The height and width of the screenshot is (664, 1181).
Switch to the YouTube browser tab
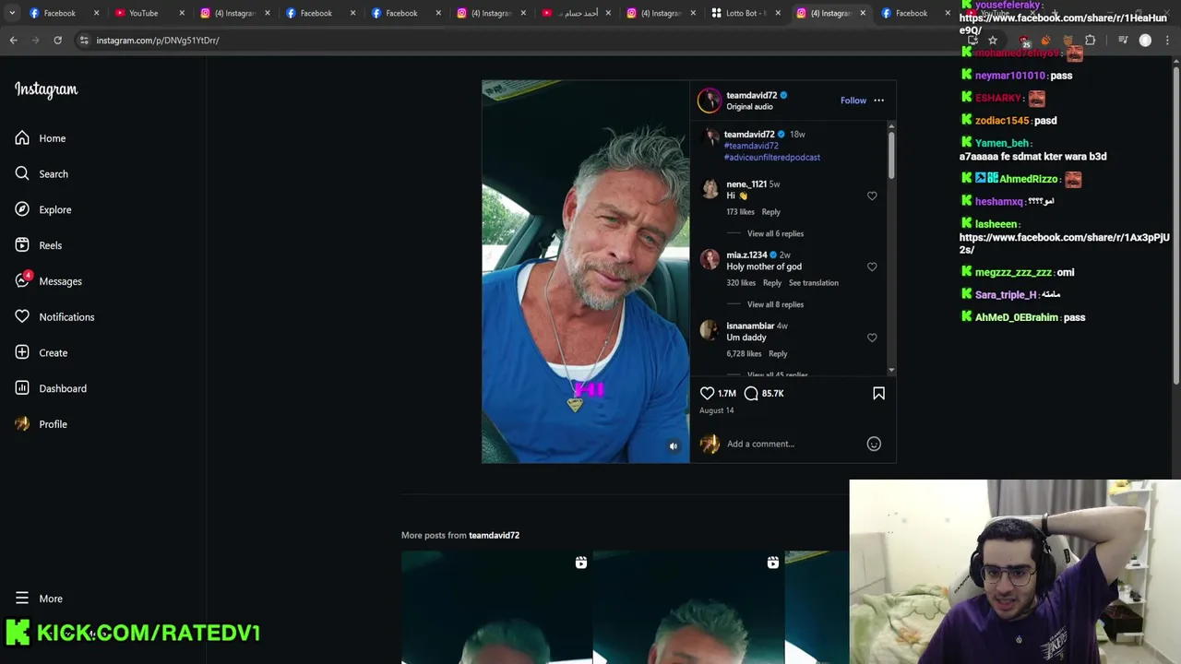click(x=143, y=13)
